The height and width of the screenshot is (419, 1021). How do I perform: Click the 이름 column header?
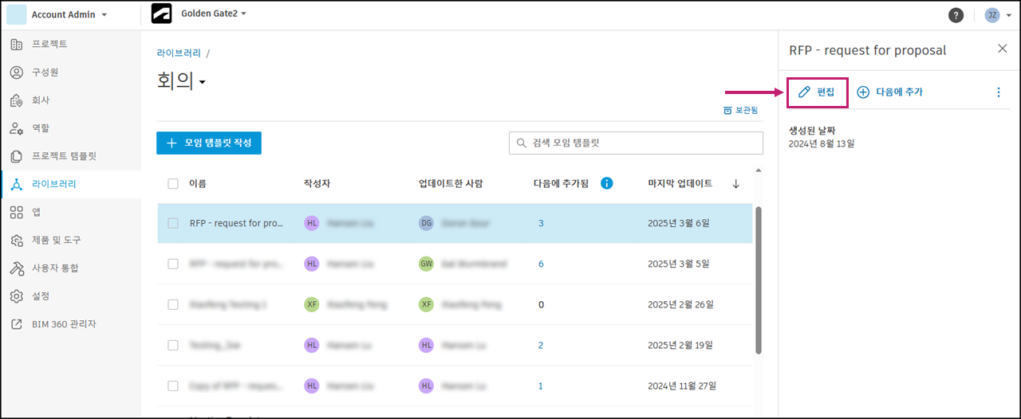point(198,184)
